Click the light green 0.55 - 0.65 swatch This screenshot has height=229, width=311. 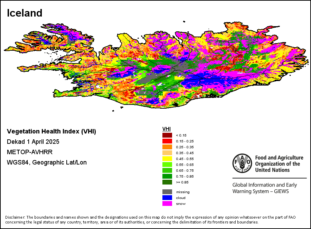[x=167, y=165]
